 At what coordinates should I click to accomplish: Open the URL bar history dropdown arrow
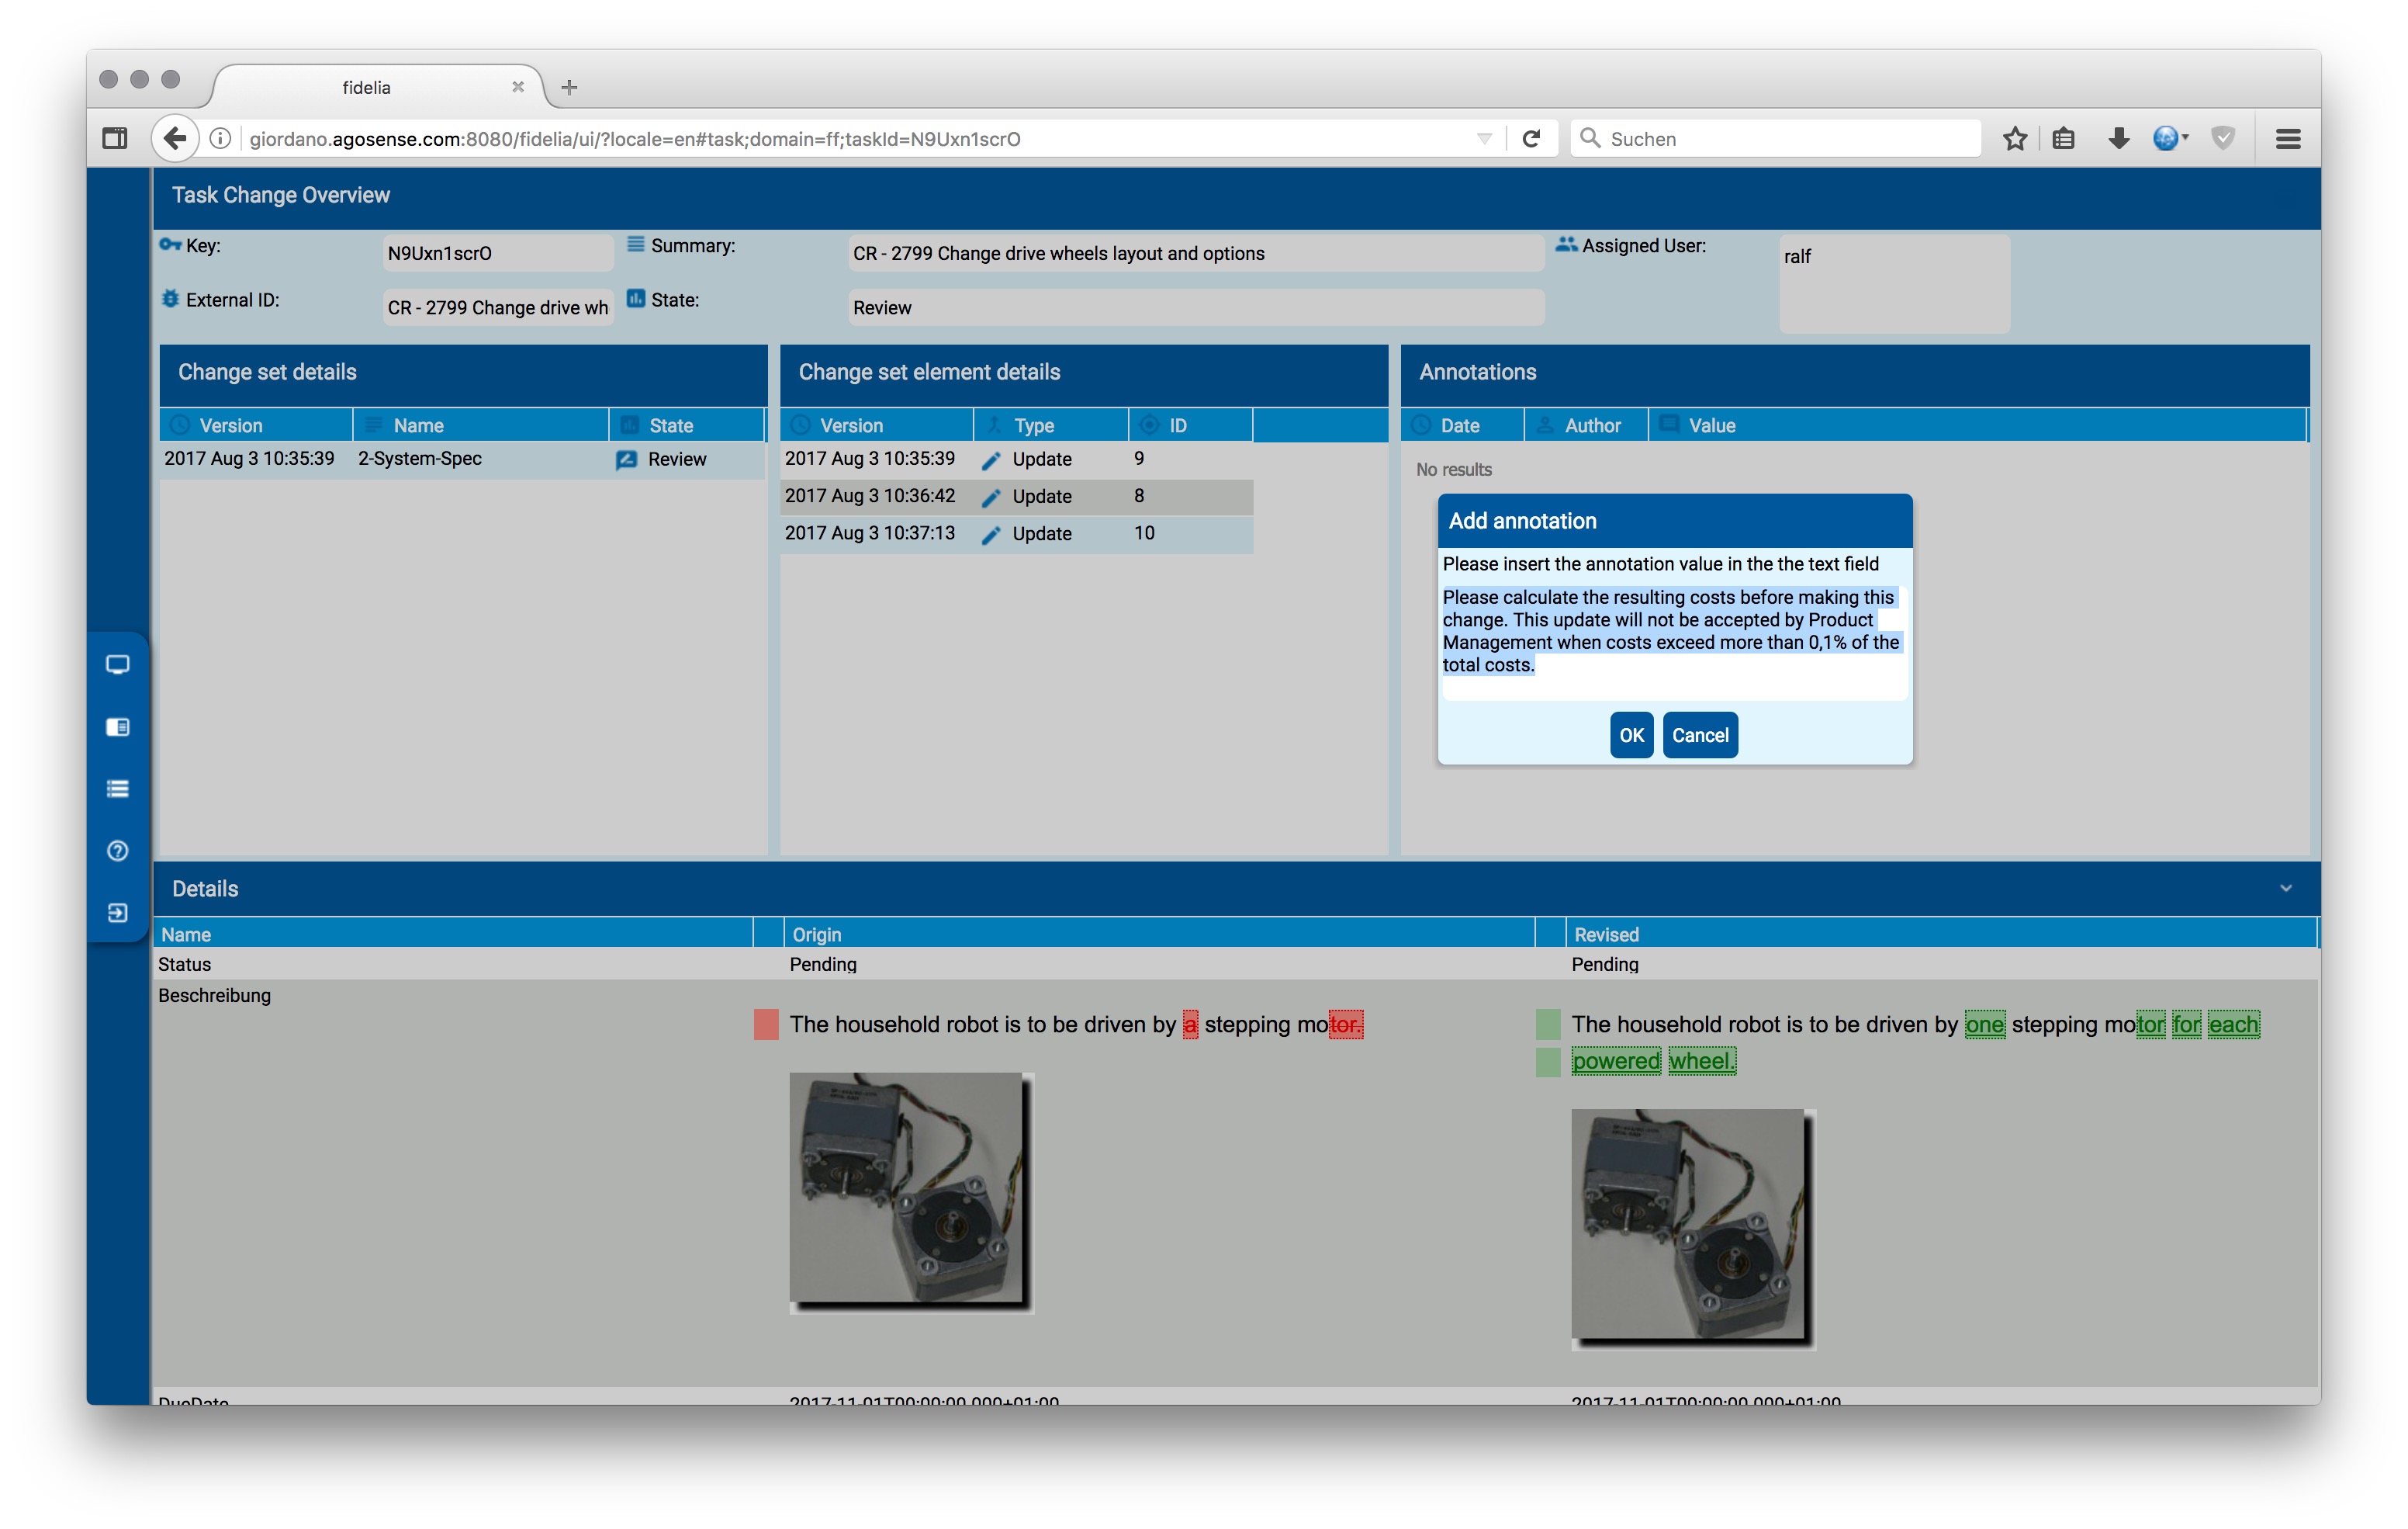[1484, 139]
